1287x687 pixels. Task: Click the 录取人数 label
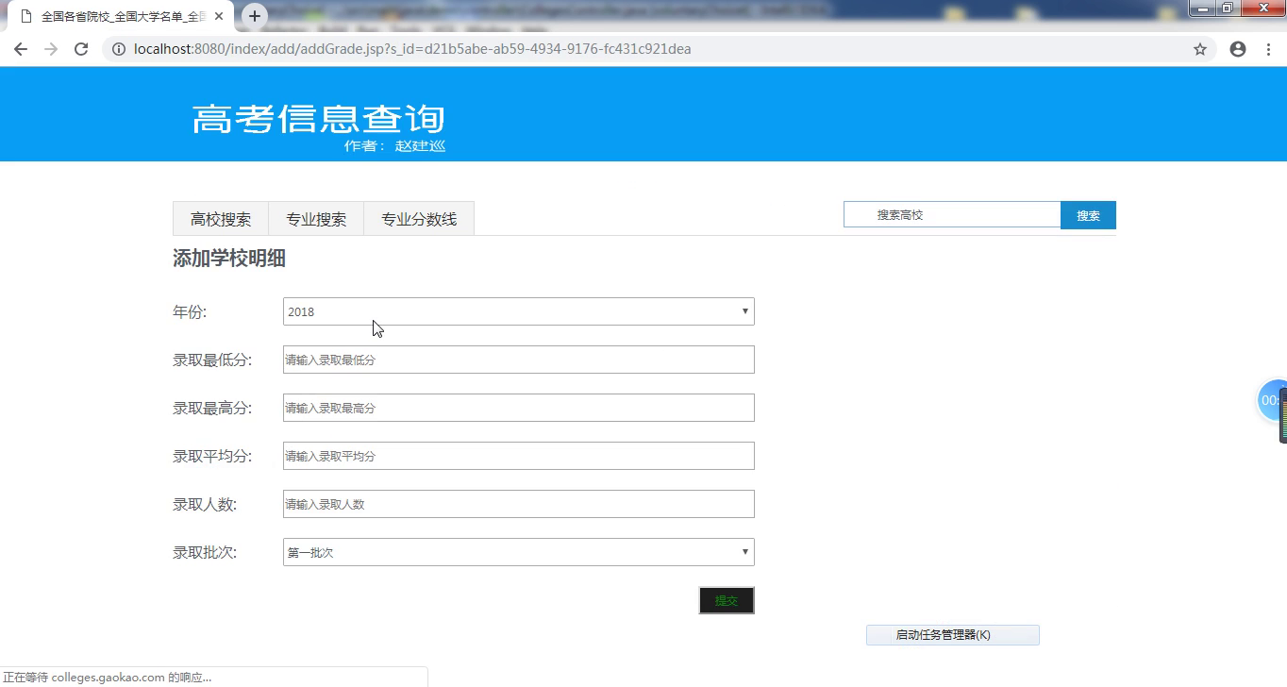point(205,504)
